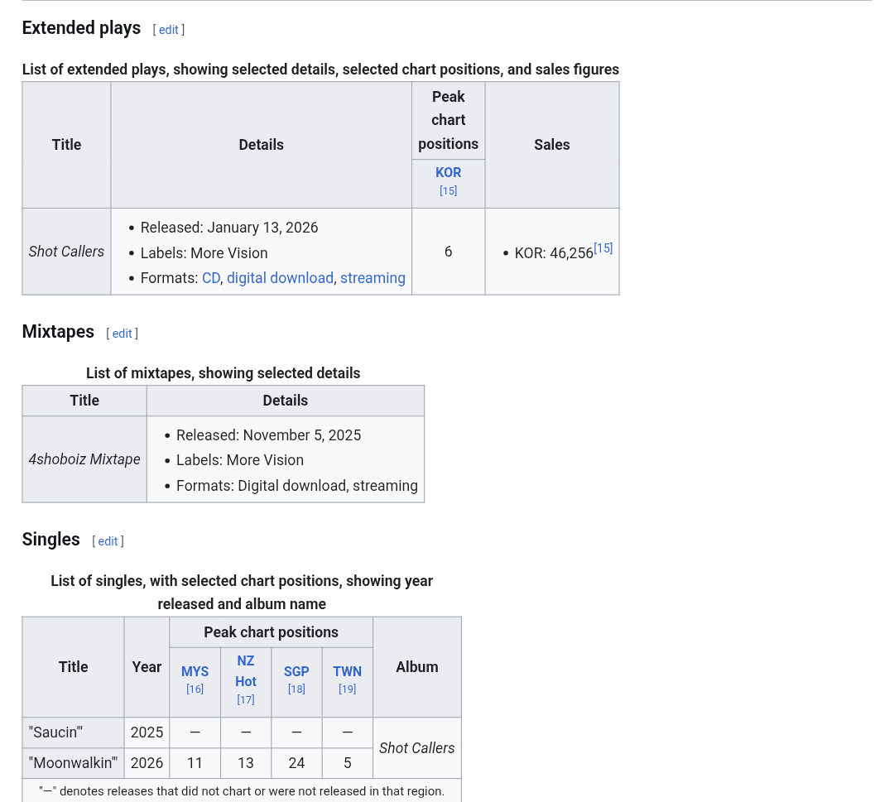Click the 2025 year cell for Saucin'
894x802 pixels.
pos(147,732)
